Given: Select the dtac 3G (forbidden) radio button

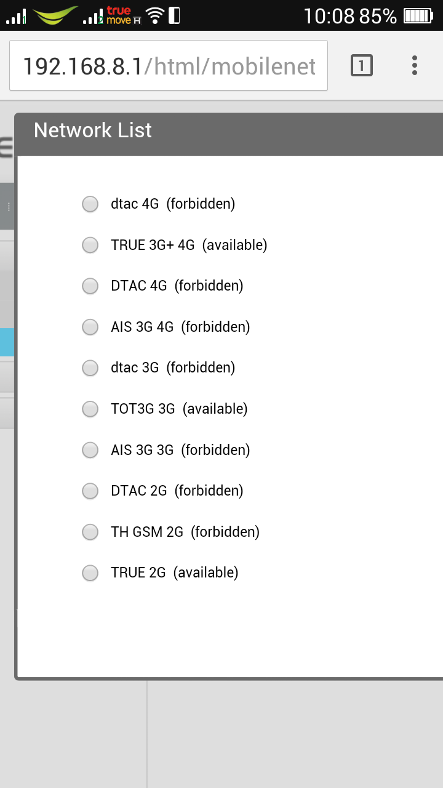Looking at the screenshot, I should (x=90, y=368).
